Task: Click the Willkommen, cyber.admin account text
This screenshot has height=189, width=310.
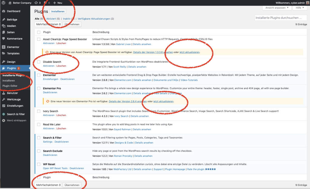Action: pyautogui.click(x=290, y=3)
